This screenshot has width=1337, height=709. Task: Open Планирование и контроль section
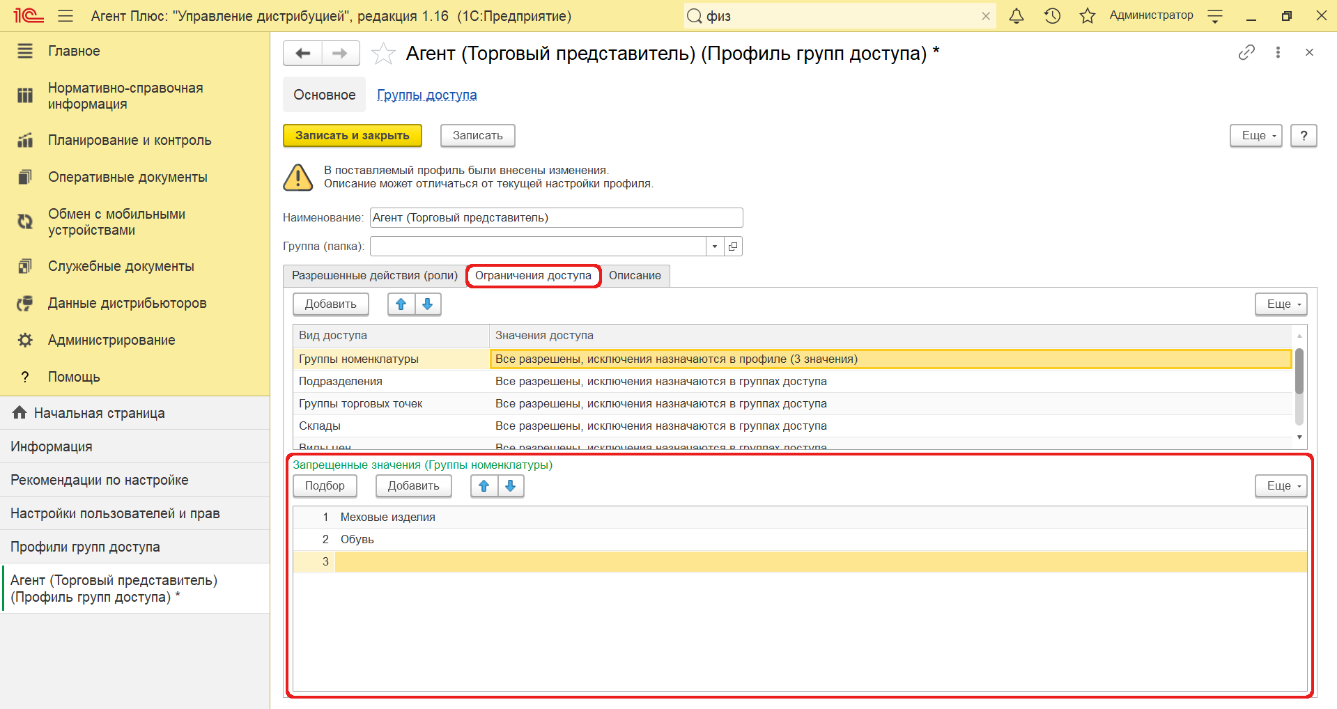(130, 140)
